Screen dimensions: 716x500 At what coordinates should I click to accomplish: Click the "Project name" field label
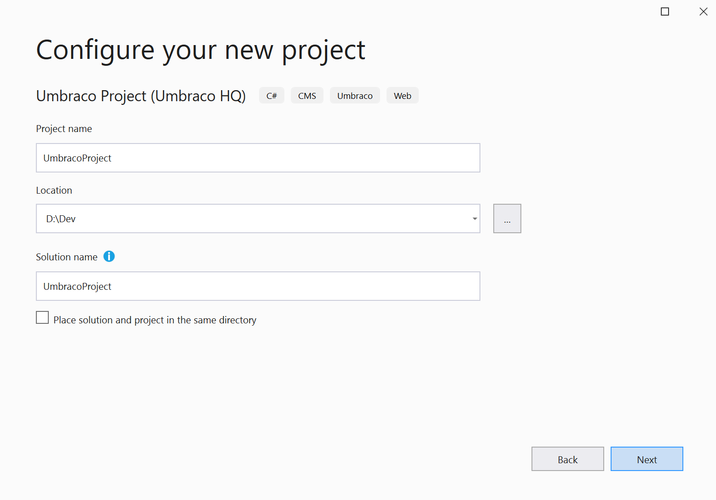pos(64,129)
